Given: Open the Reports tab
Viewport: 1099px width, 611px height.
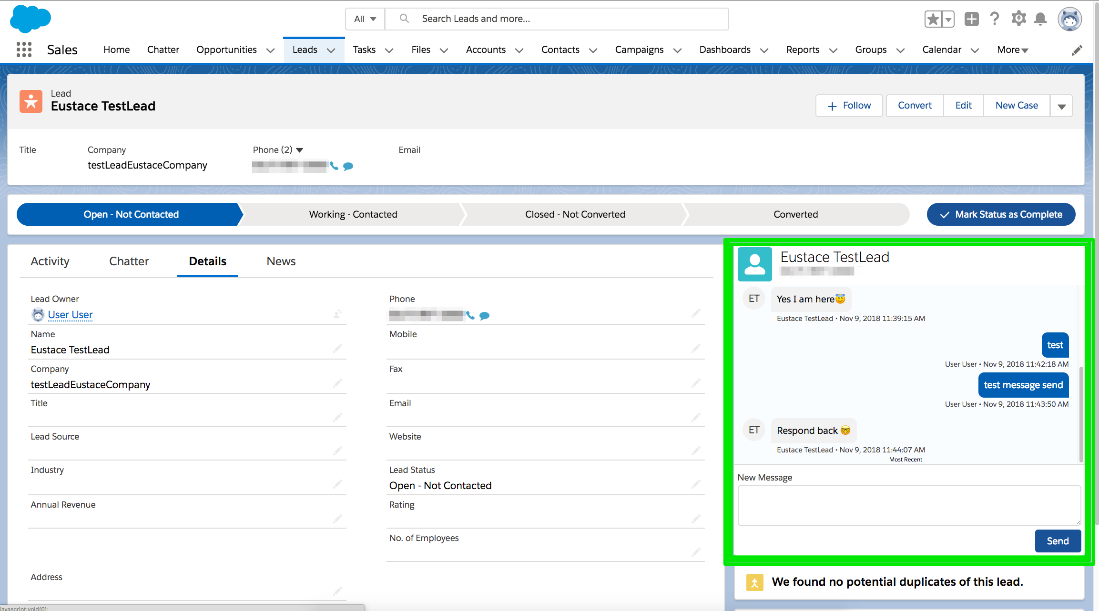Looking at the screenshot, I should [803, 50].
